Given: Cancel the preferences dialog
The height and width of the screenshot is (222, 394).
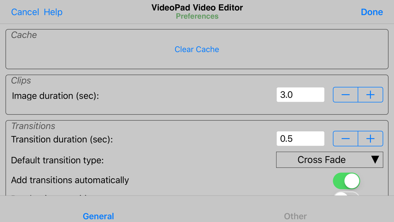Looking at the screenshot, I should click(25, 12).
